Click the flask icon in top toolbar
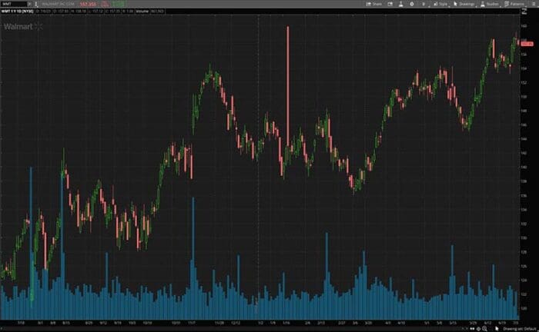539x332 pixels. 401,4
